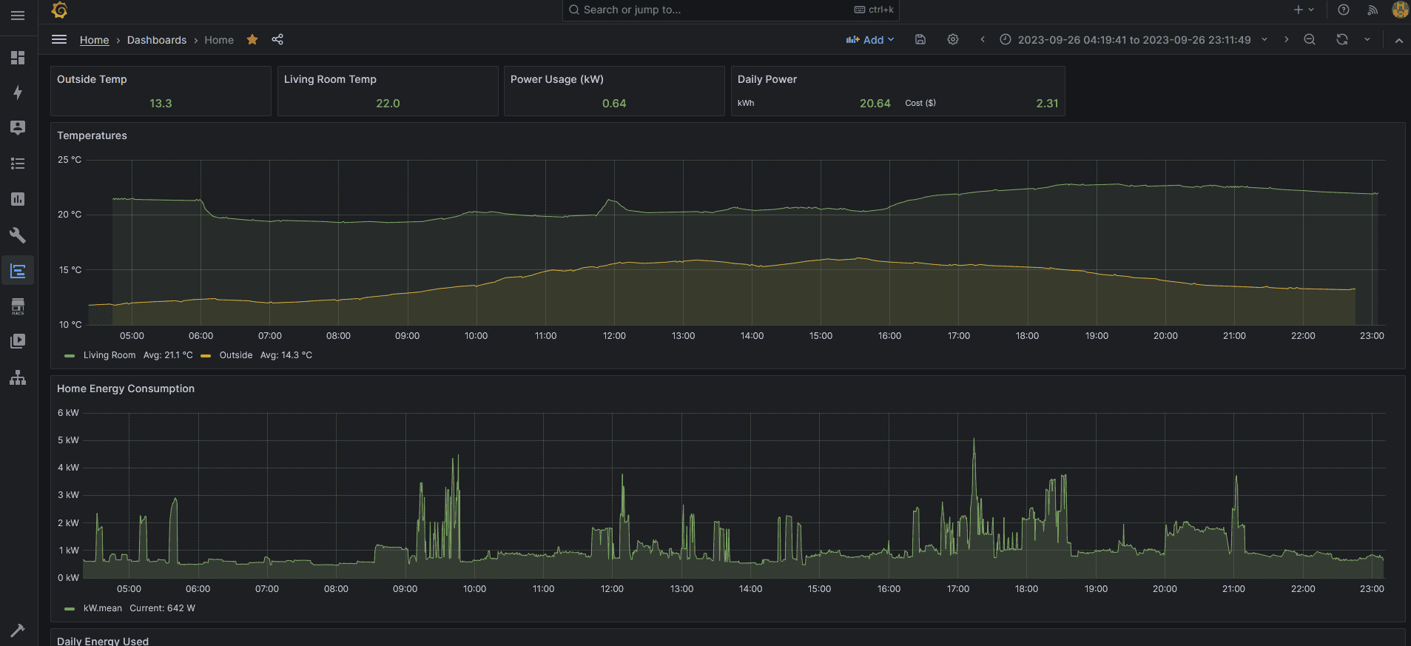This screenshot has height=646, width=1411.
Task: Toggle Outside series in Temperatures legend
Action: pyautogui.click(x=235, y=355)
